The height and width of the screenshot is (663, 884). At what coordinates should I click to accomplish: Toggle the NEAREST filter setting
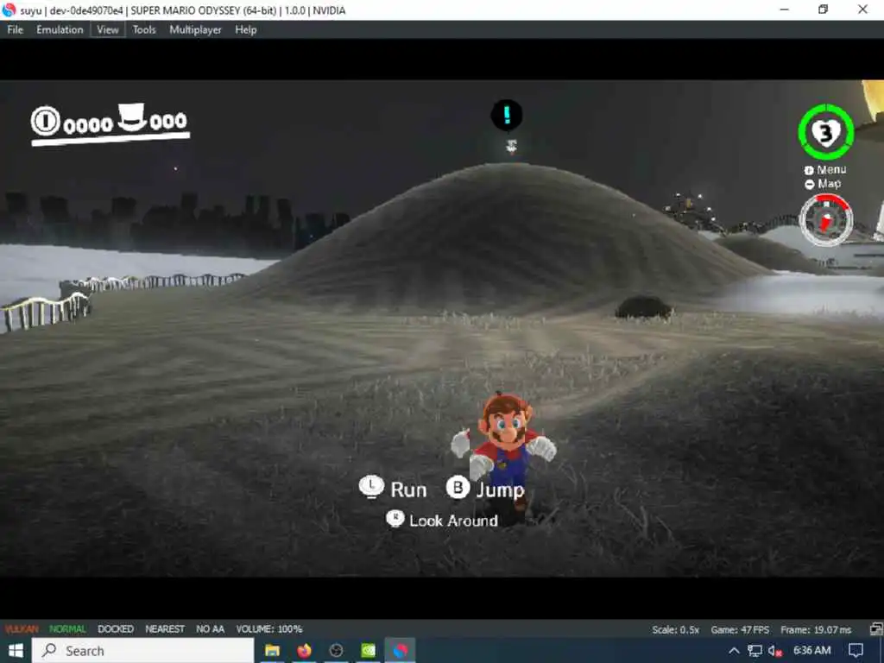tap(165, 628)
